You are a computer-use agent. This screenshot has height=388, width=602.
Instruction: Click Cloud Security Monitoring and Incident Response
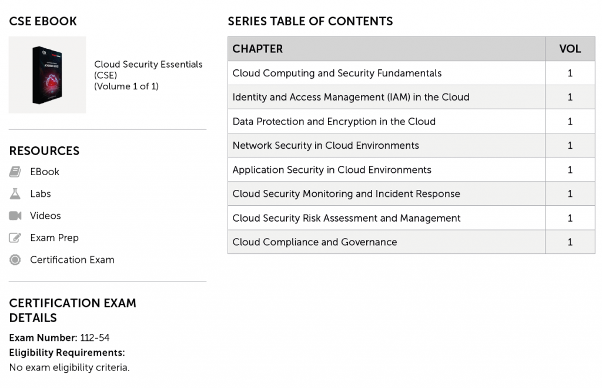[x=346, y=194]
